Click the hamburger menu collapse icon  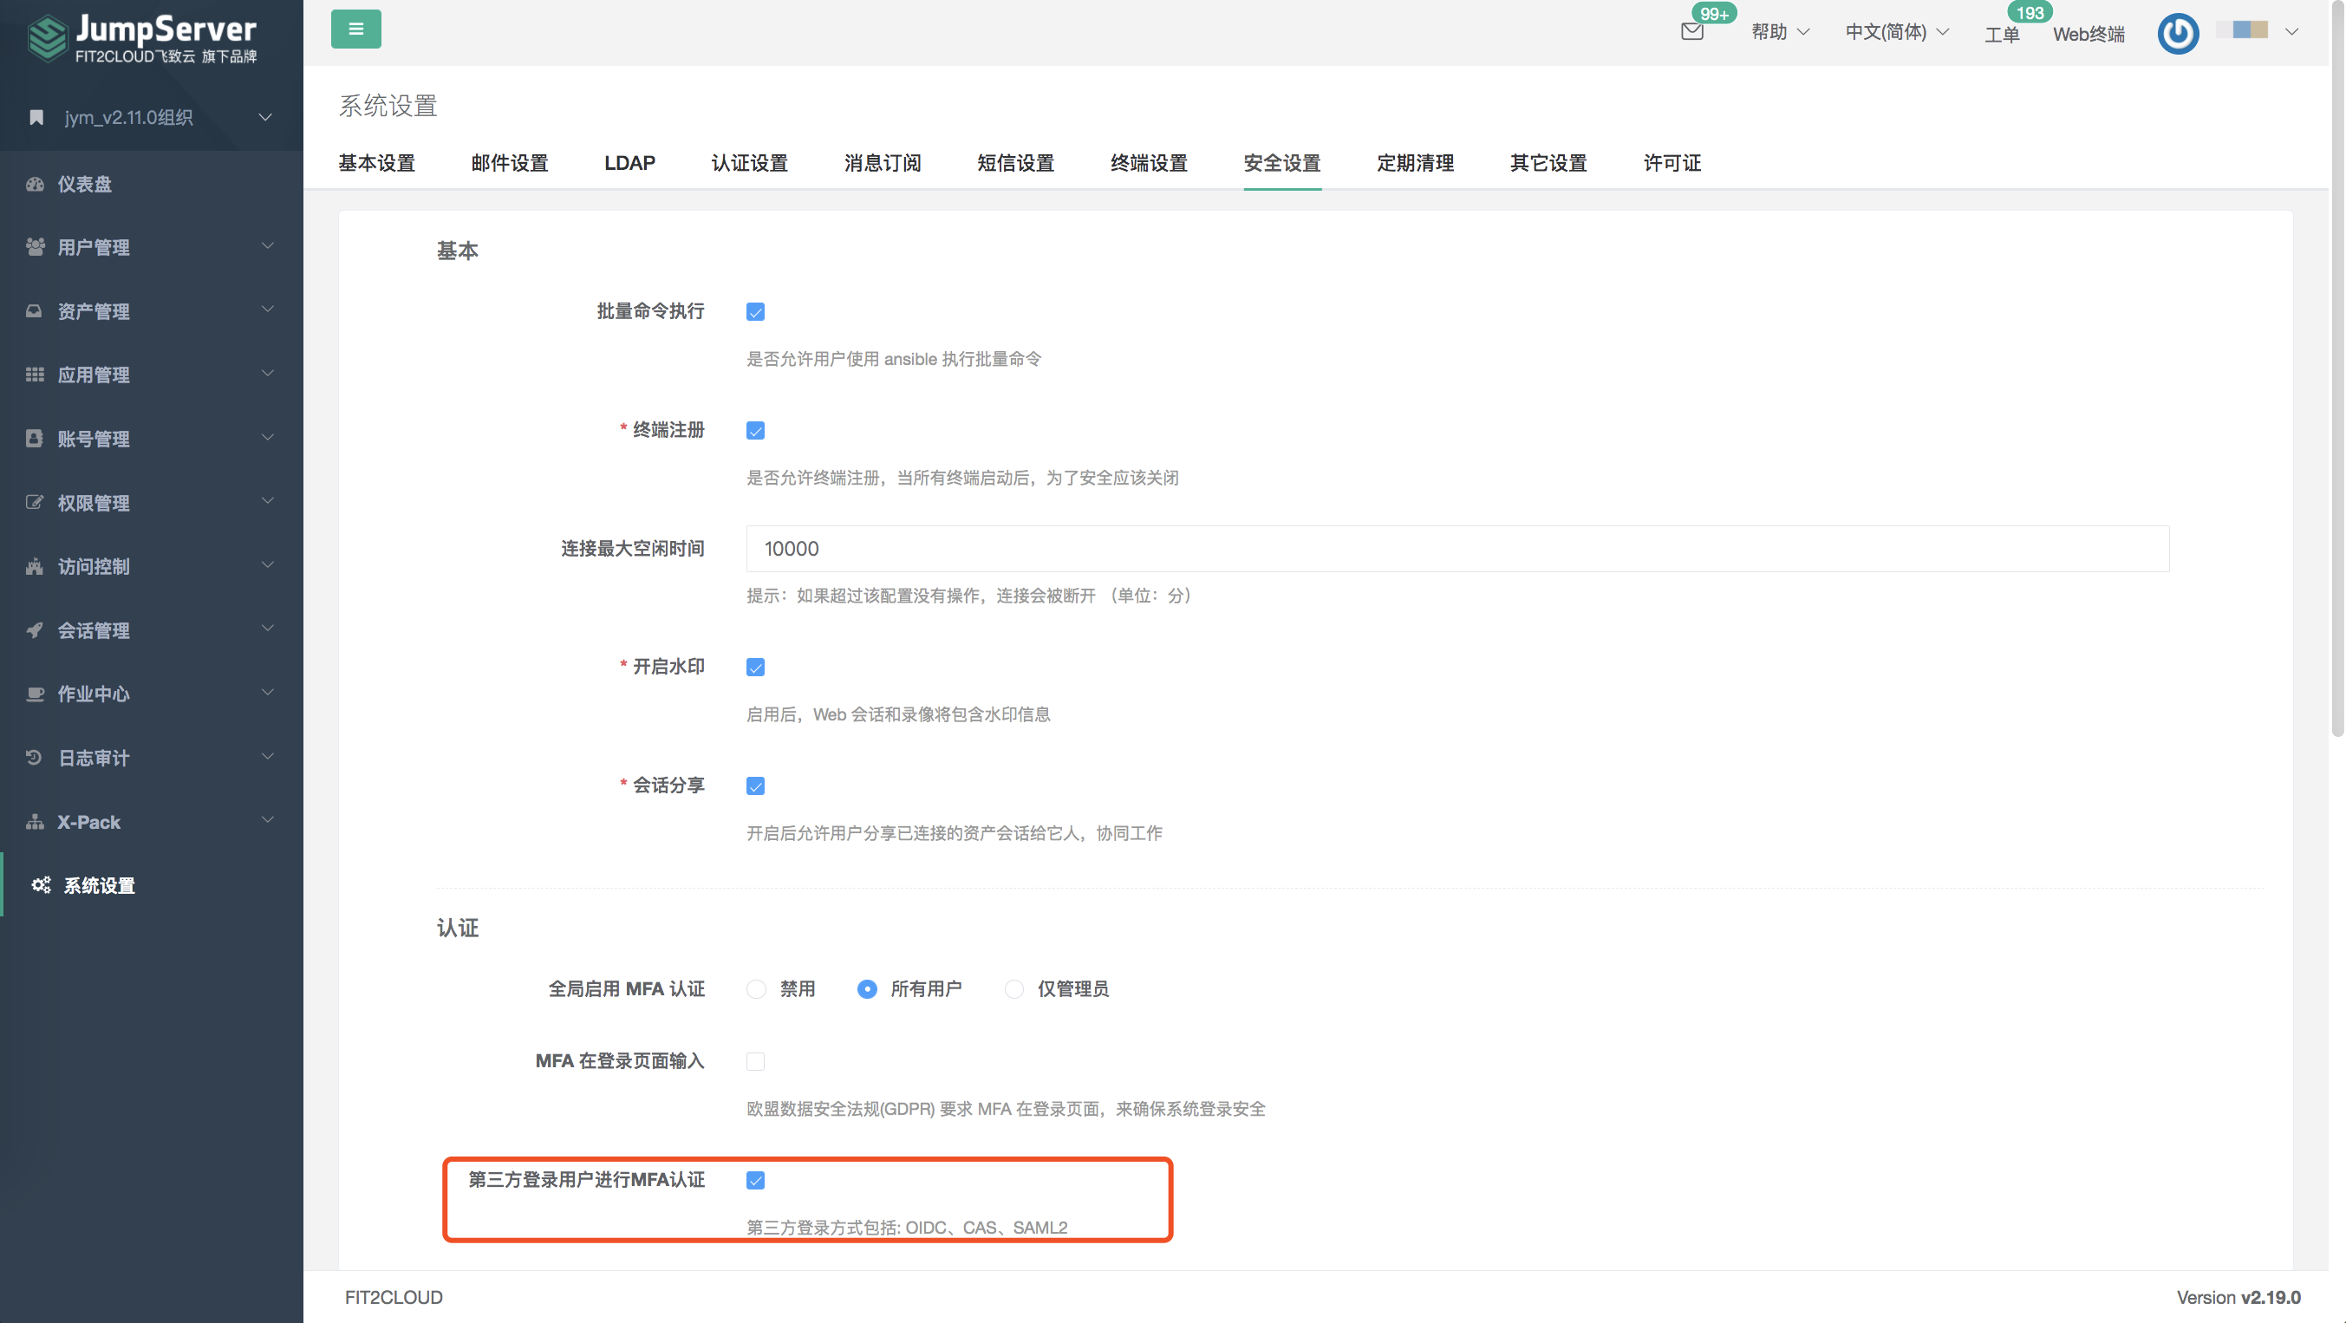[x=355, y=29]
